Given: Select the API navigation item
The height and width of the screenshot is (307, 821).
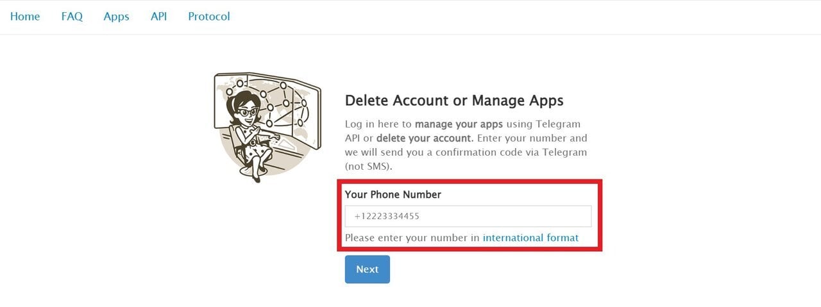Looking at the screenshot, I should tap(158, 17).
